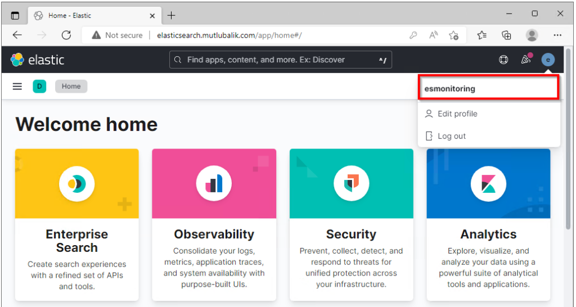Click the Observability card description text

214,268
